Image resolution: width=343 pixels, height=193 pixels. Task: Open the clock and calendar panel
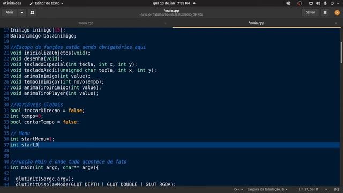point(171,3)
